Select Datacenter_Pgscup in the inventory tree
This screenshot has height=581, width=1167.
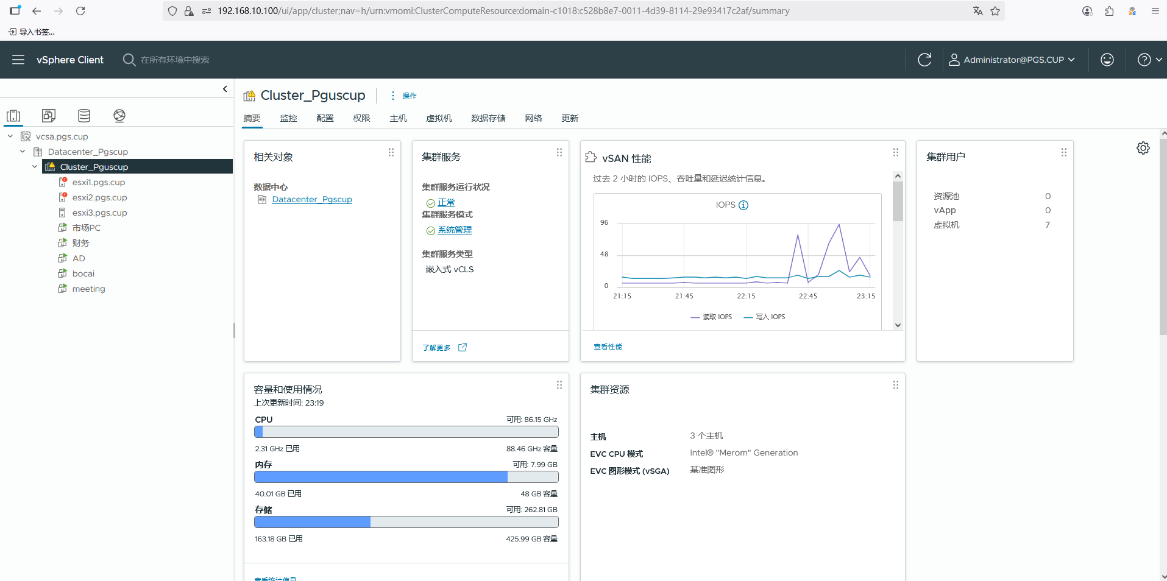click(x=88, y=152)
